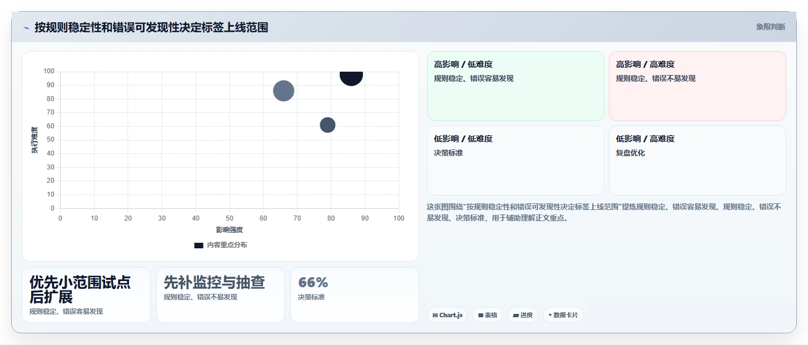Click the 执行难度 y-axis title
Image resolution: width=808 pixels, height=345 pixels.
tap(34, 140)
